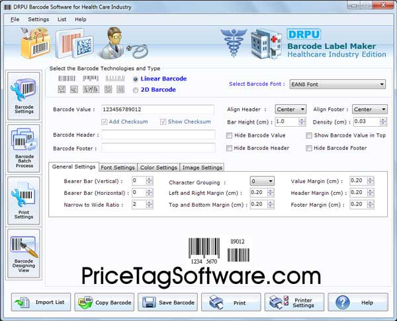Enable Show Barcode Value in Top
Image resolution: width=397 pixels, height=321 pixels.
(x=308, y=135)
